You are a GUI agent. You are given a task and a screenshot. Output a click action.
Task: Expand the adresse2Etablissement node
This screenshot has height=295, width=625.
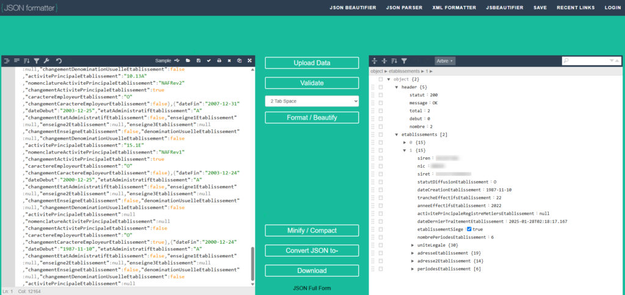[x=413, y=261]
